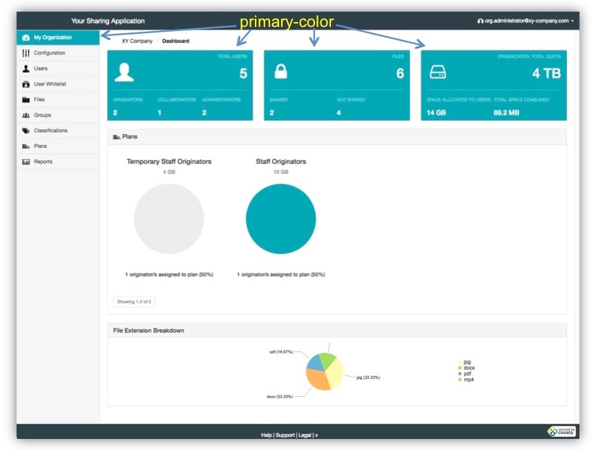The height and width of the screenshot is (450, 592).
Task: Click the hard drive icon on quota card
Action: pos(437,72)
